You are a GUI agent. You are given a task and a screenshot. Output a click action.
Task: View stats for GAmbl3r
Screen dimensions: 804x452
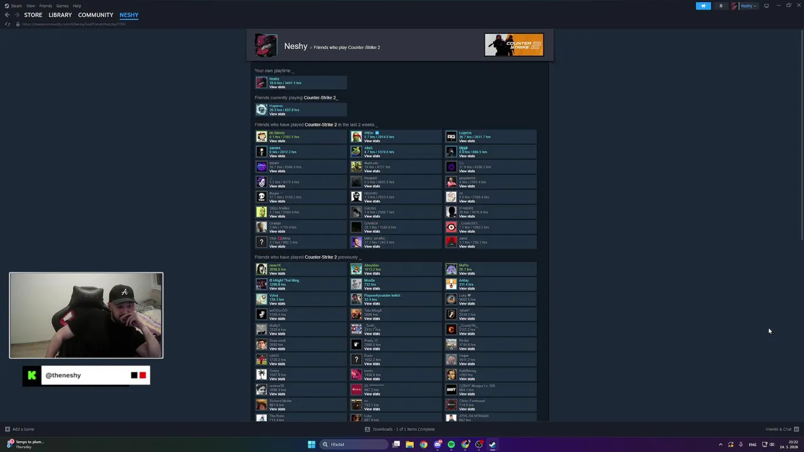coord(372,231)
